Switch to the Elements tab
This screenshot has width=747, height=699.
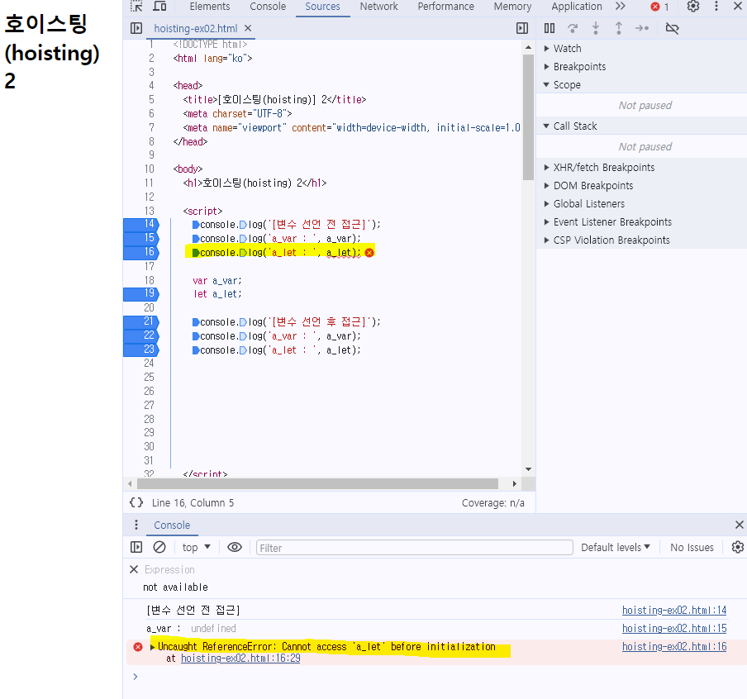210,7
